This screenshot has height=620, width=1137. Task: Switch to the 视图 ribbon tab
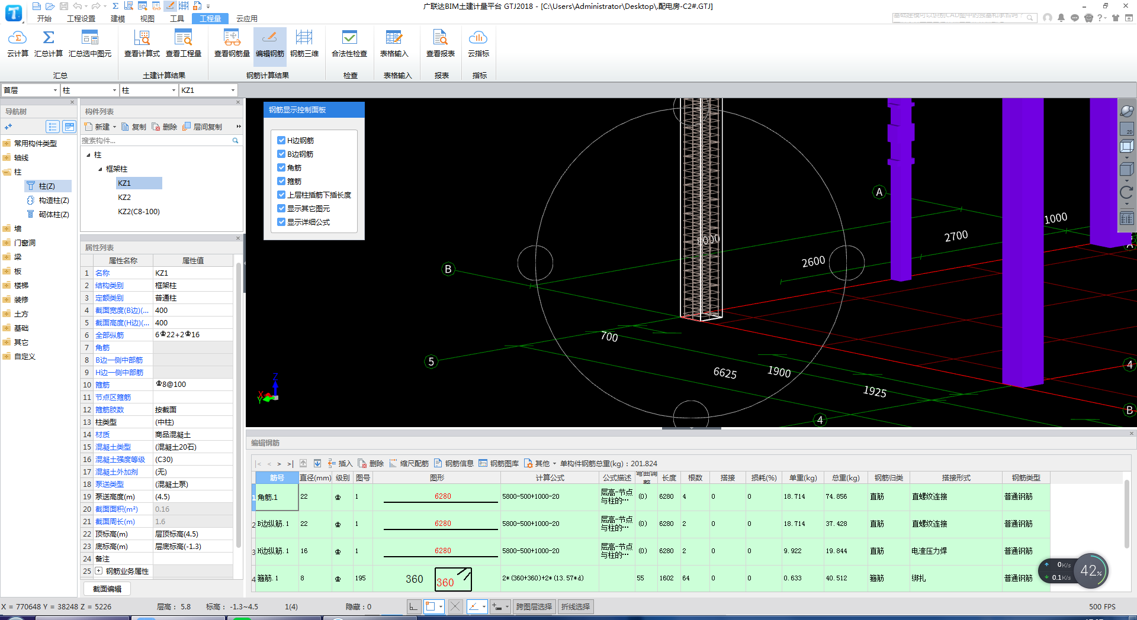pyautogui.click(x=147, y=18)
